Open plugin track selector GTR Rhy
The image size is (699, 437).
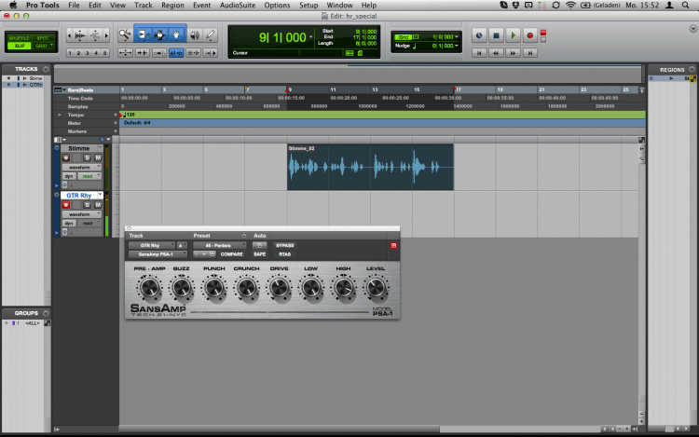click(152, 245)
